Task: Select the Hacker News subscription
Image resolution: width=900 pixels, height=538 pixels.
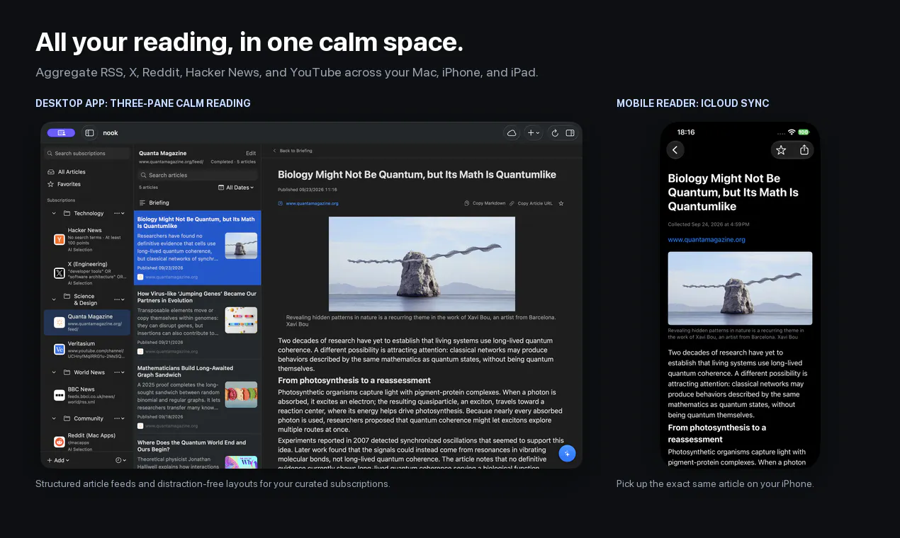Action: pyautogui.click(x=87, y=239)
